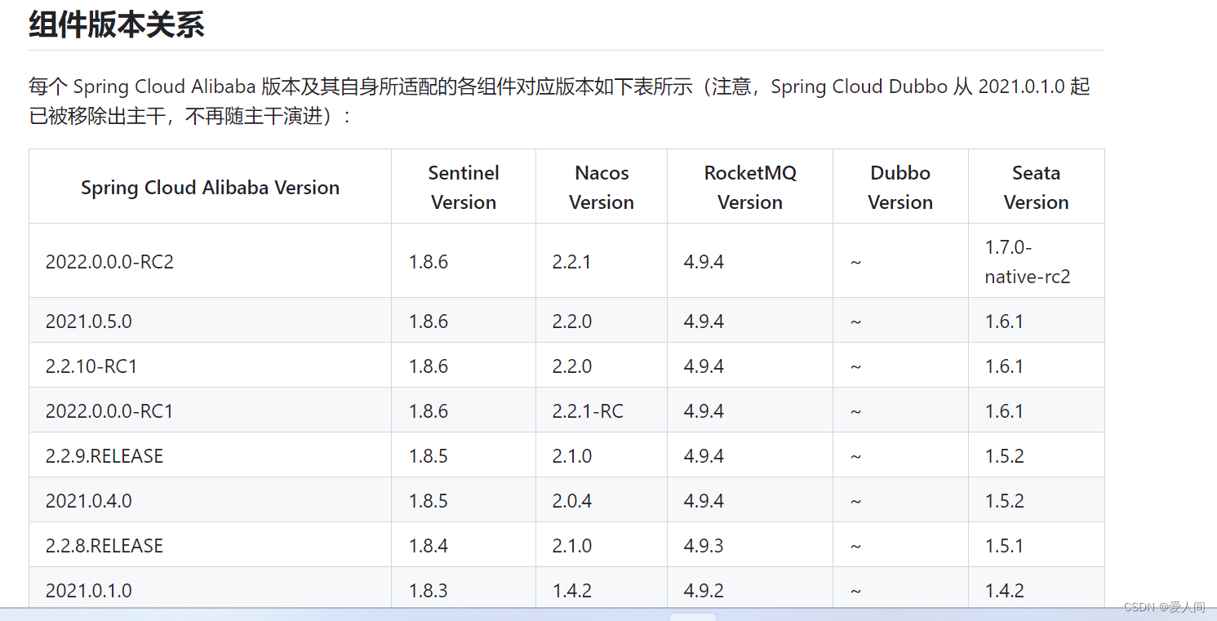This screenshot has width=1217, height=621.
Task: Click Dubbo ~ in the 2021.0.5.0 row
Action: click(x=900, y=321)
